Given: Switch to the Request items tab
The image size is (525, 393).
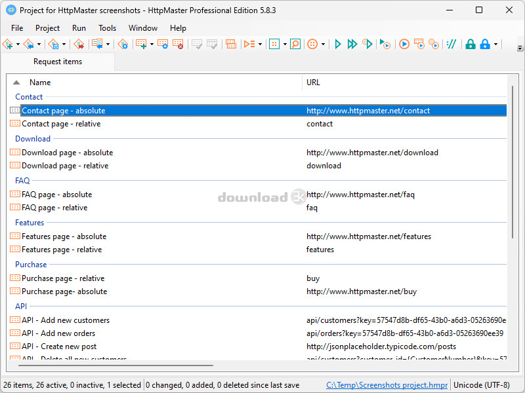Looking at the screenshot, I should pyautogui.click(x=58, y=62).
